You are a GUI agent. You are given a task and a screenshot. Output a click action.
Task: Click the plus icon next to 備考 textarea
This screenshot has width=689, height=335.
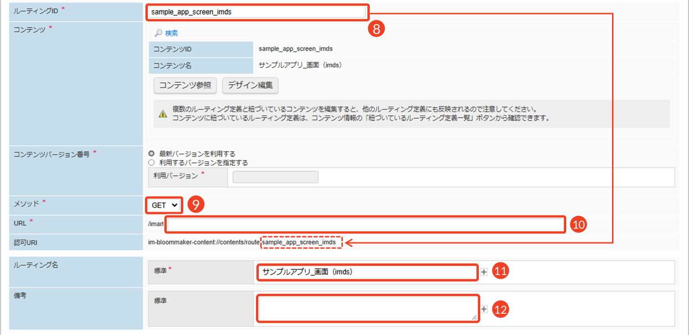coord(484,309)
